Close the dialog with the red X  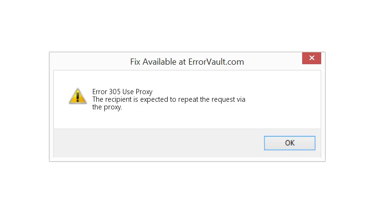click(312, 58)
